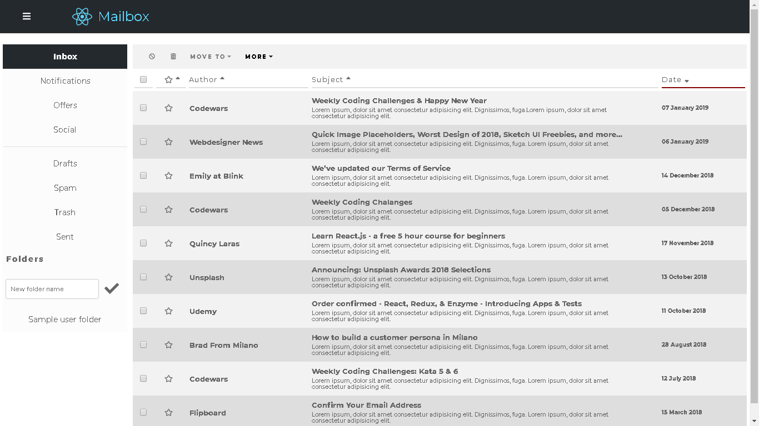Viewport: 759px width, 426px height.
Task: Tick the Flipboard email checkbox
Action: [x=143, y=412]
